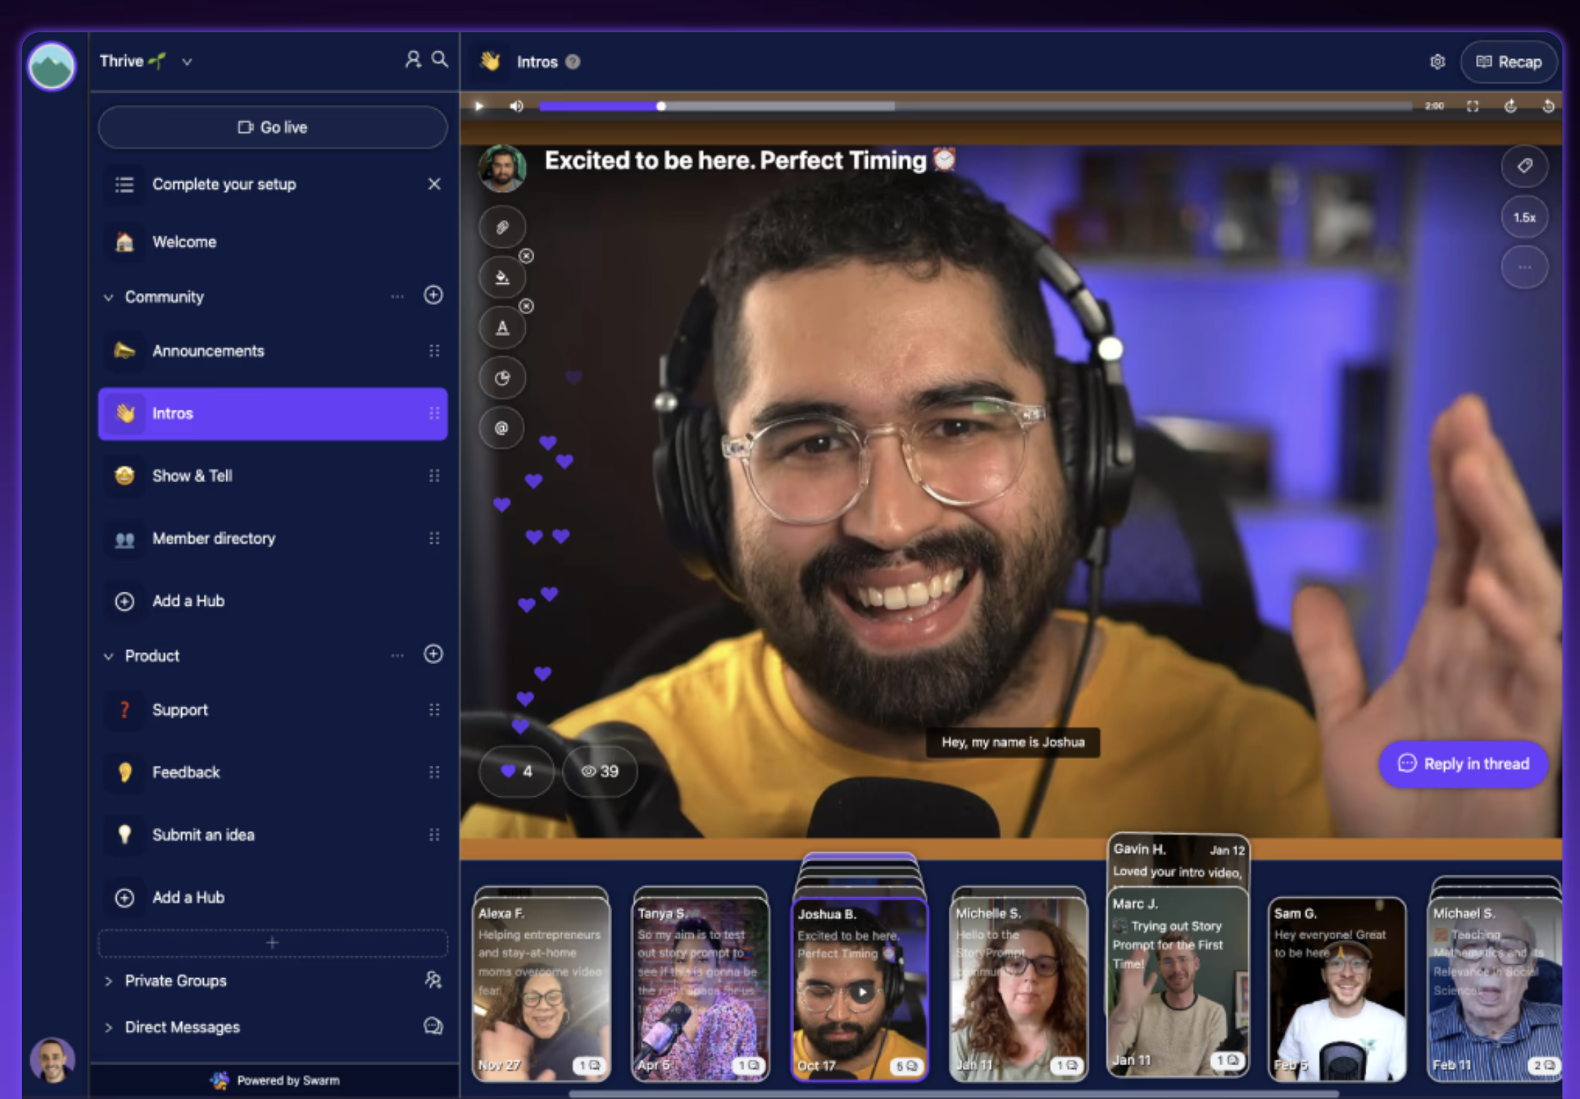The image size is (1580, 1099).
Task: Collapse the Community section
Action: pyautogui.click(x=109, y=297)
